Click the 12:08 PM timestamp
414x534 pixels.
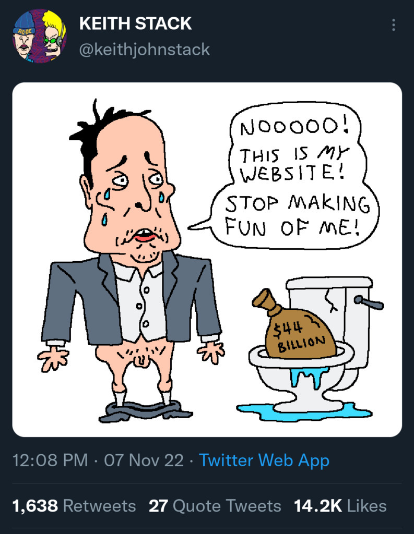[x=50, y=460]
